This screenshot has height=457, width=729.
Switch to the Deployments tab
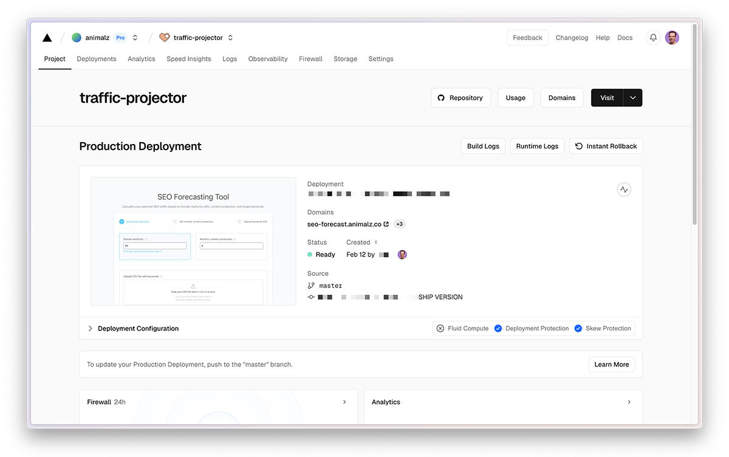(97, 59)
